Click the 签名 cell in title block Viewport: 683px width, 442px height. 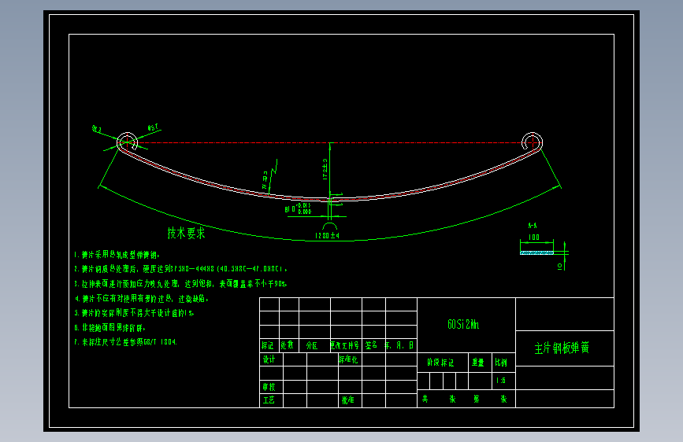371,345
